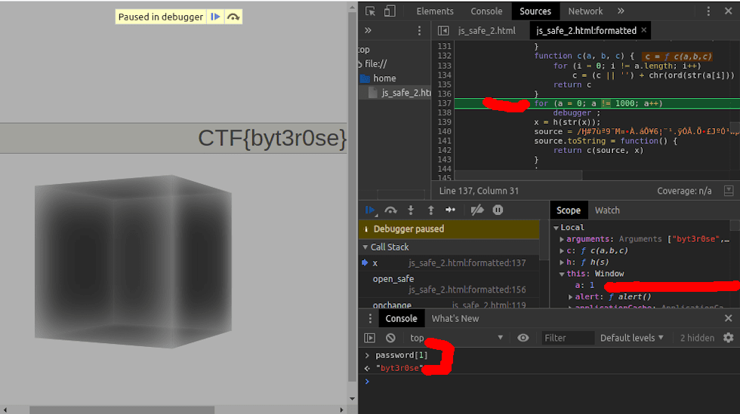
Task: Click line number 138 gutter
Action: point(444,112)
